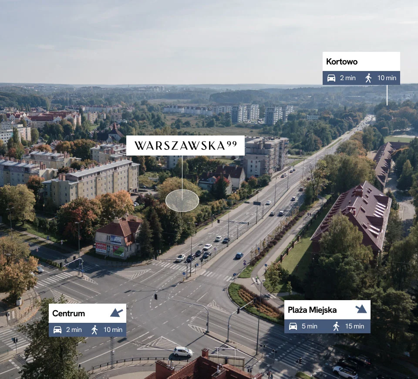Click the car icon in the Kortowo card
The height and width of the screenshot is (379, 418).
331,78
